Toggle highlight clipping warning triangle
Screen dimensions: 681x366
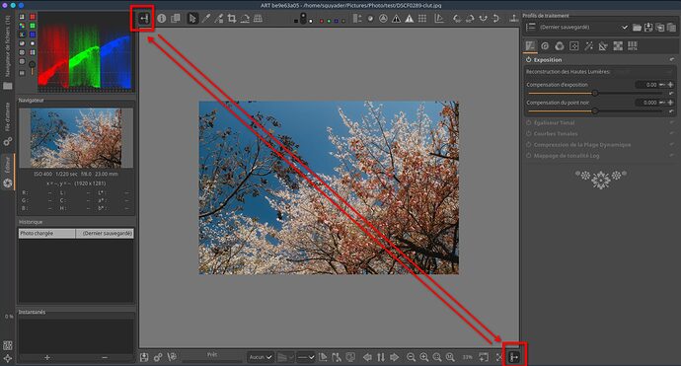click(x=410, y=19)
